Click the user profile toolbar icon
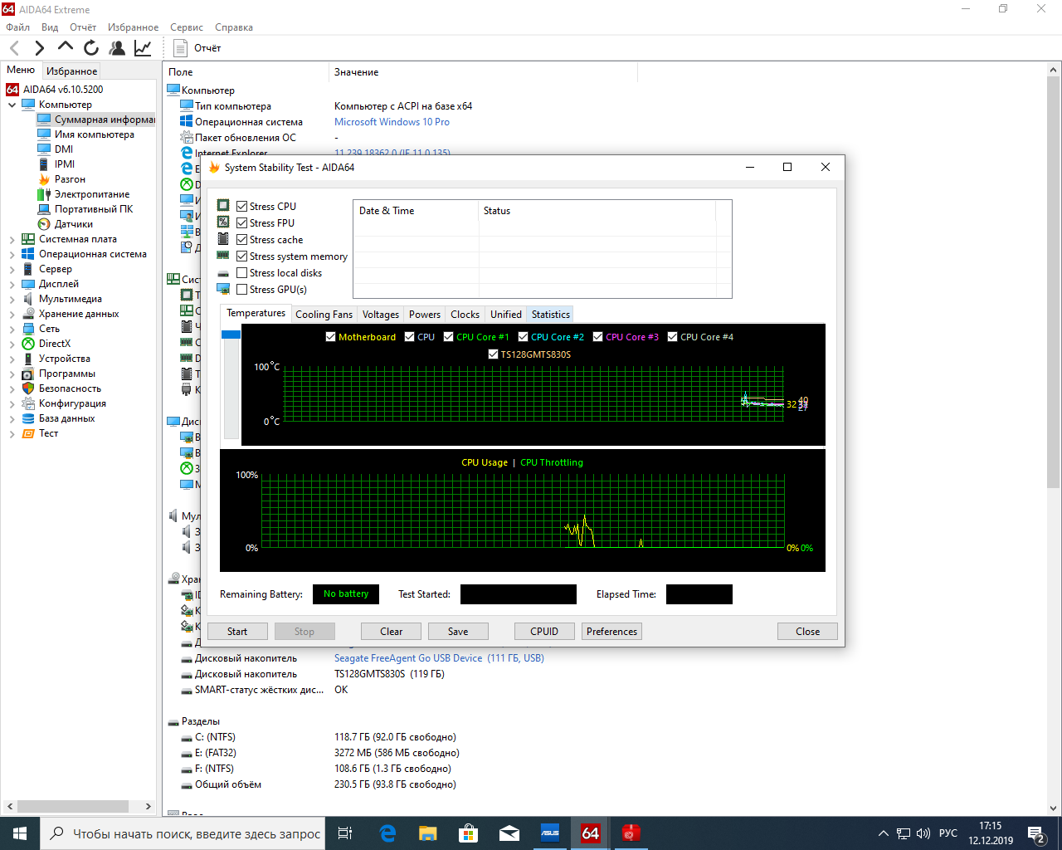Screen dimensions: 1062x850 117,48
